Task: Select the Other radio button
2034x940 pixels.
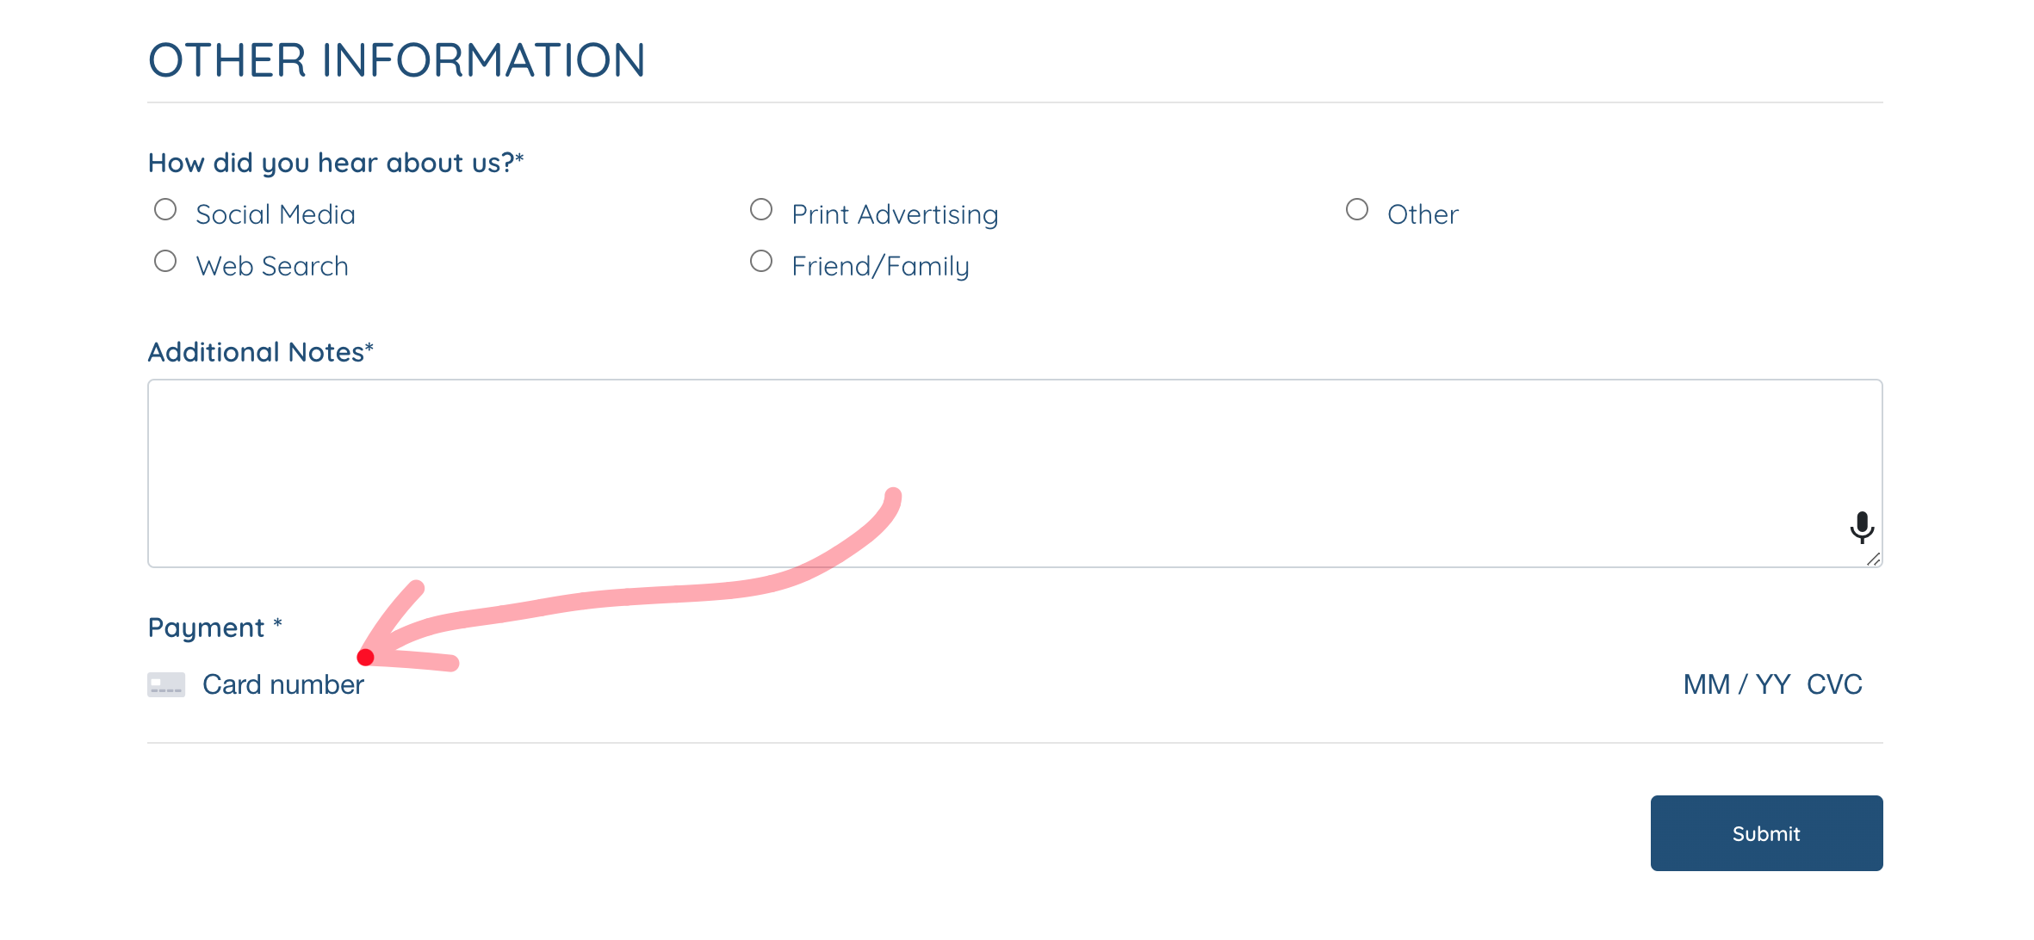Action: pos(1357,210)
